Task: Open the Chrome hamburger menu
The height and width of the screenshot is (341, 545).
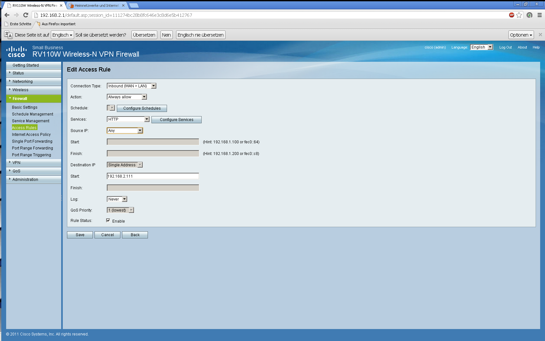Action: [539, 15]
